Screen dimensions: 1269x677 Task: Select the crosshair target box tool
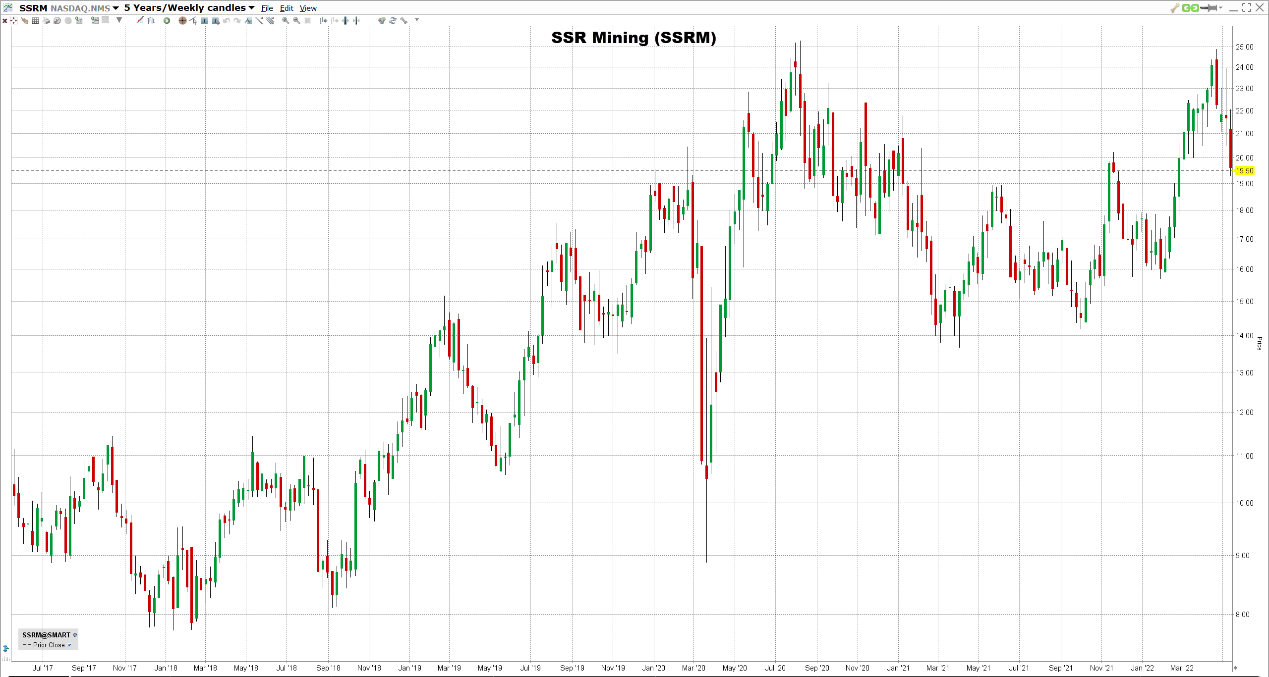13,20
